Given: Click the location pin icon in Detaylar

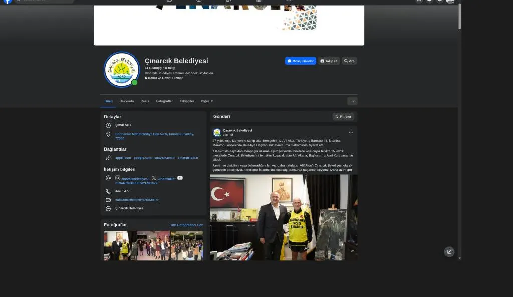Looking at the screenshot, I should pos(108,134).
